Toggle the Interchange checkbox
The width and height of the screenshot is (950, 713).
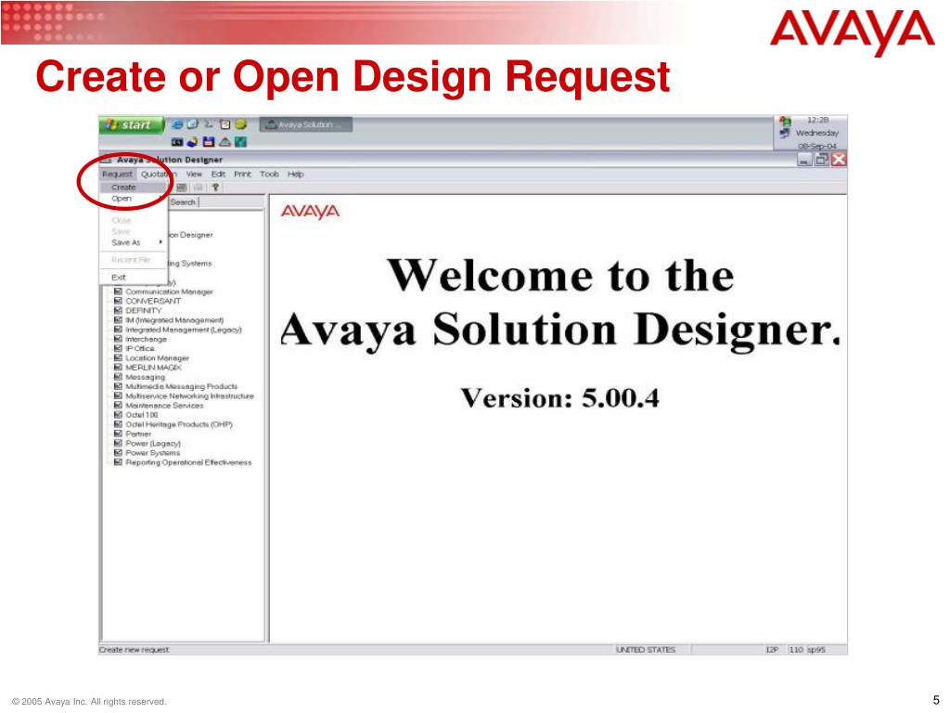tap(118, 339)
